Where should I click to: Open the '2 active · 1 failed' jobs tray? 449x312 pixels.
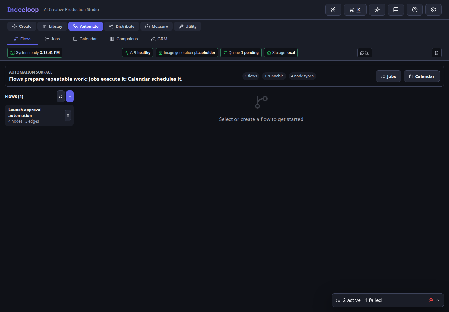(388, 300)
